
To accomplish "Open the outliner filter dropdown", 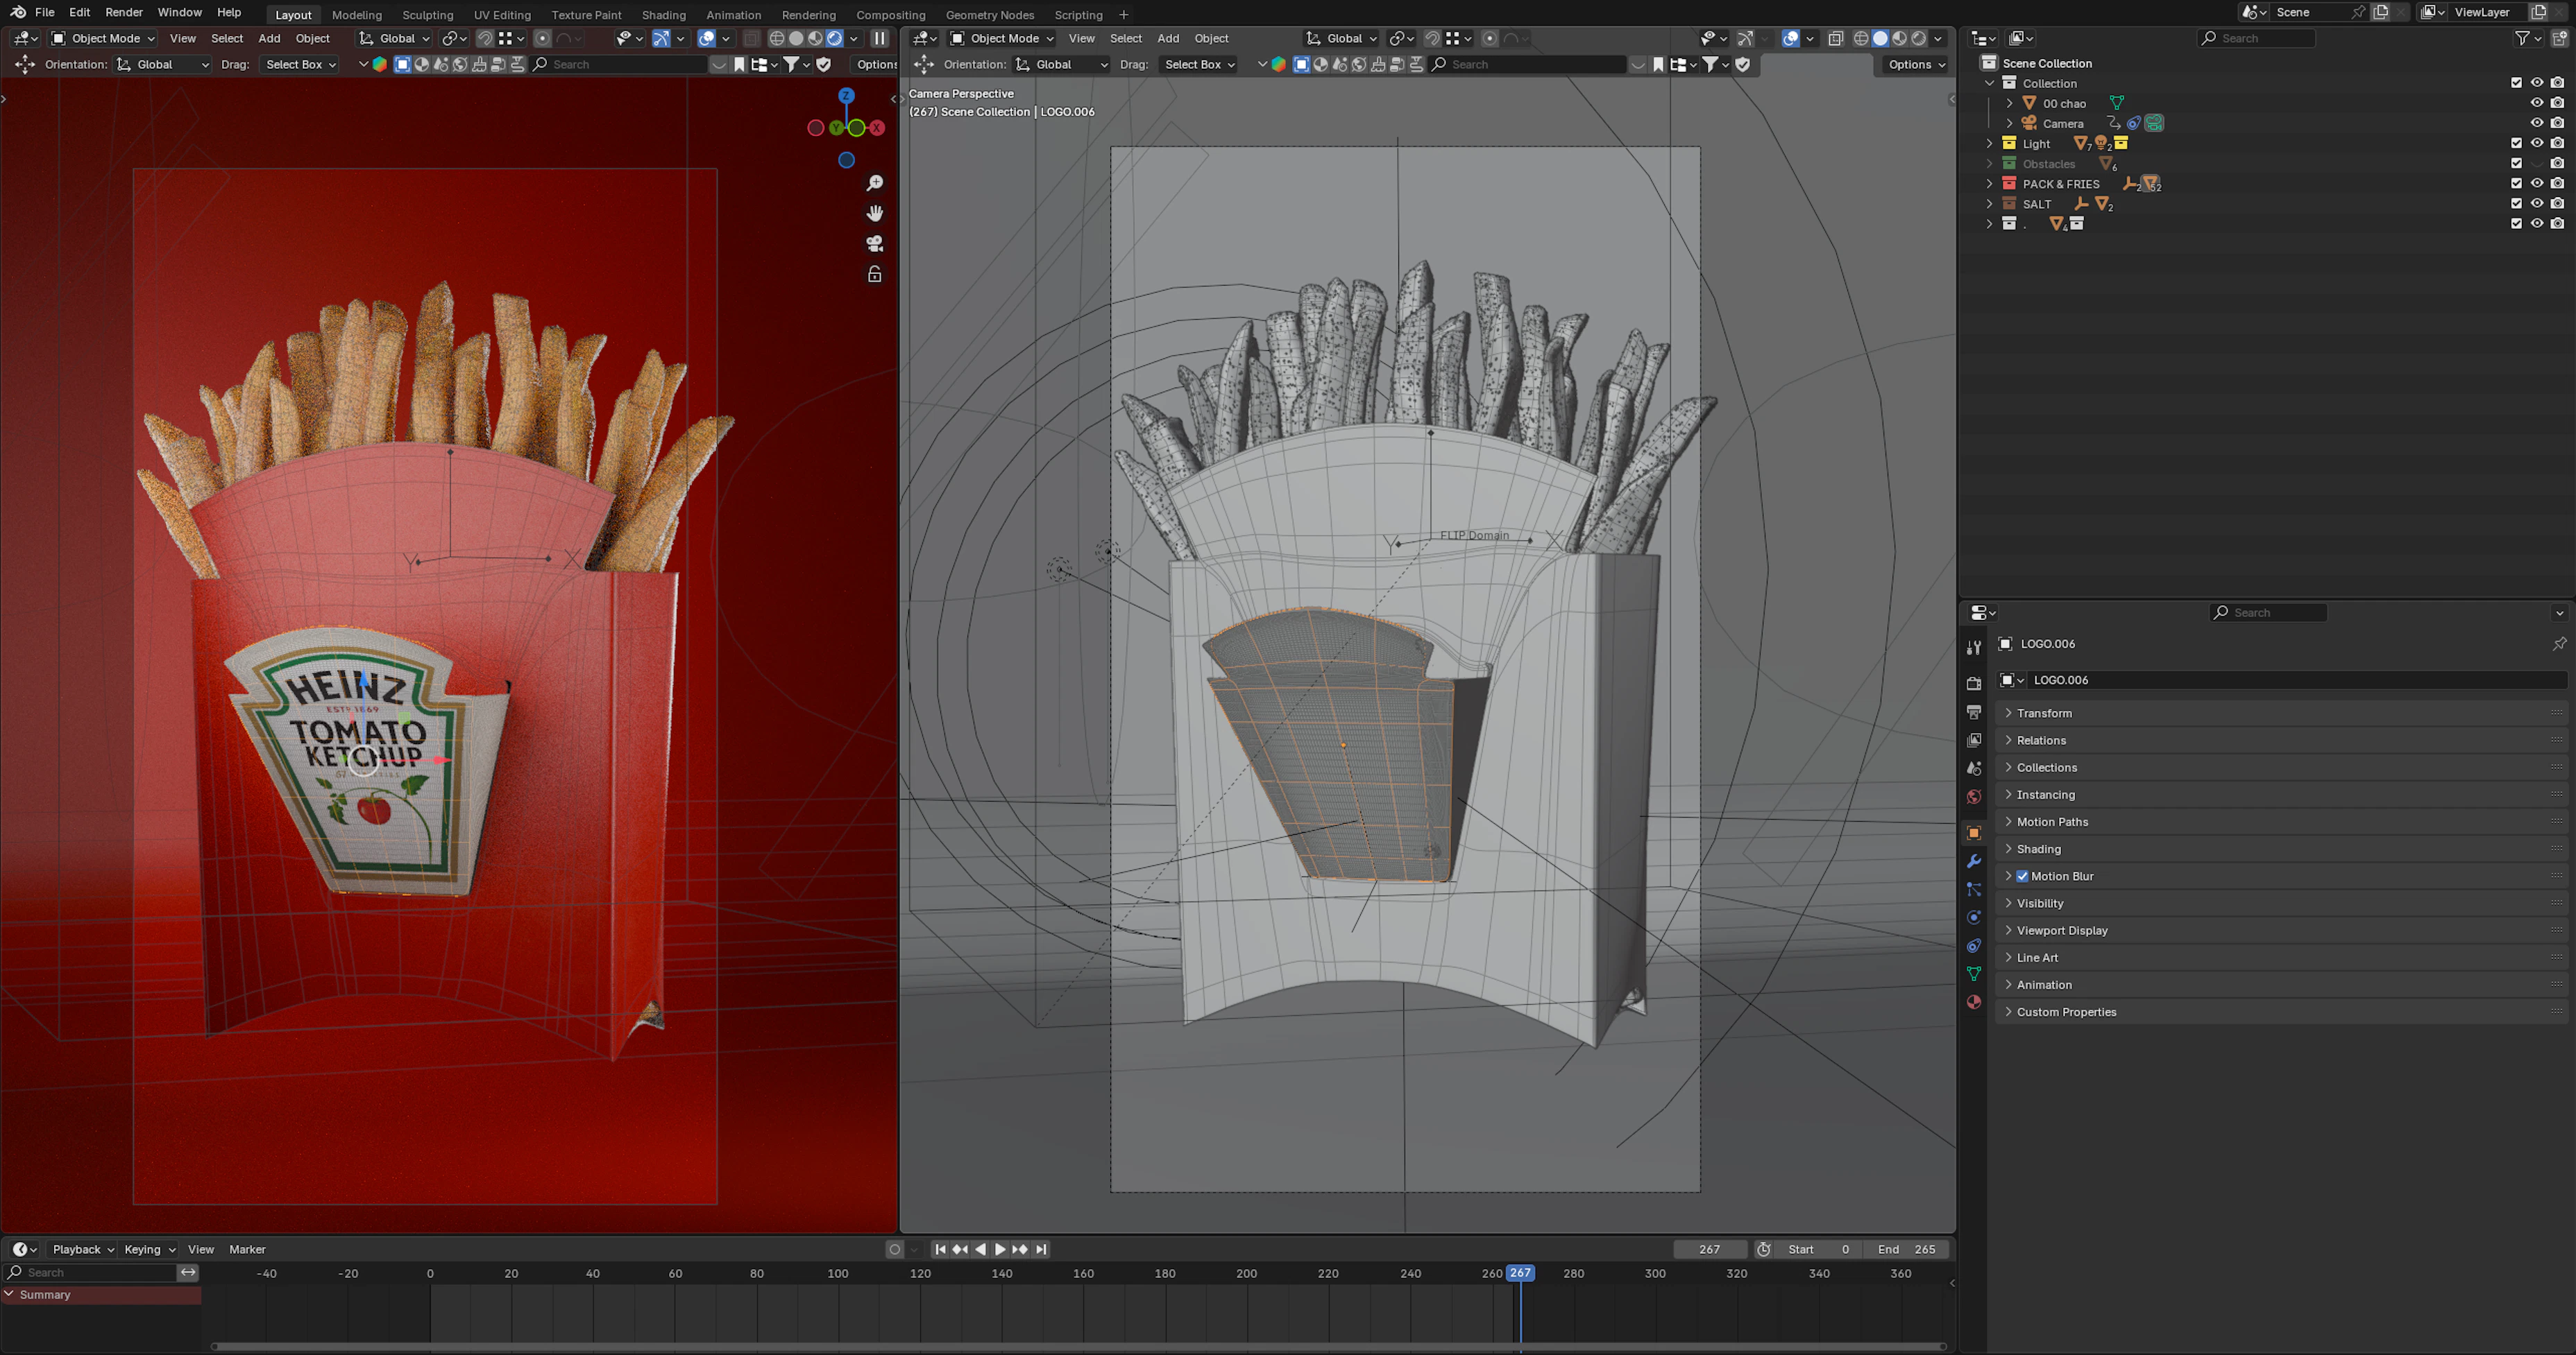I will [2527, 38].
